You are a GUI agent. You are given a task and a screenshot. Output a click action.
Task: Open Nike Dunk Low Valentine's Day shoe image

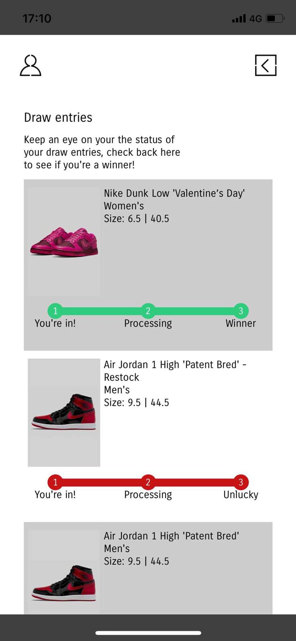(x=64, y=241)
